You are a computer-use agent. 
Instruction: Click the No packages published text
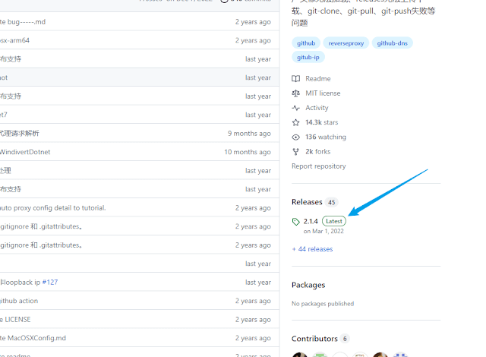323,304
